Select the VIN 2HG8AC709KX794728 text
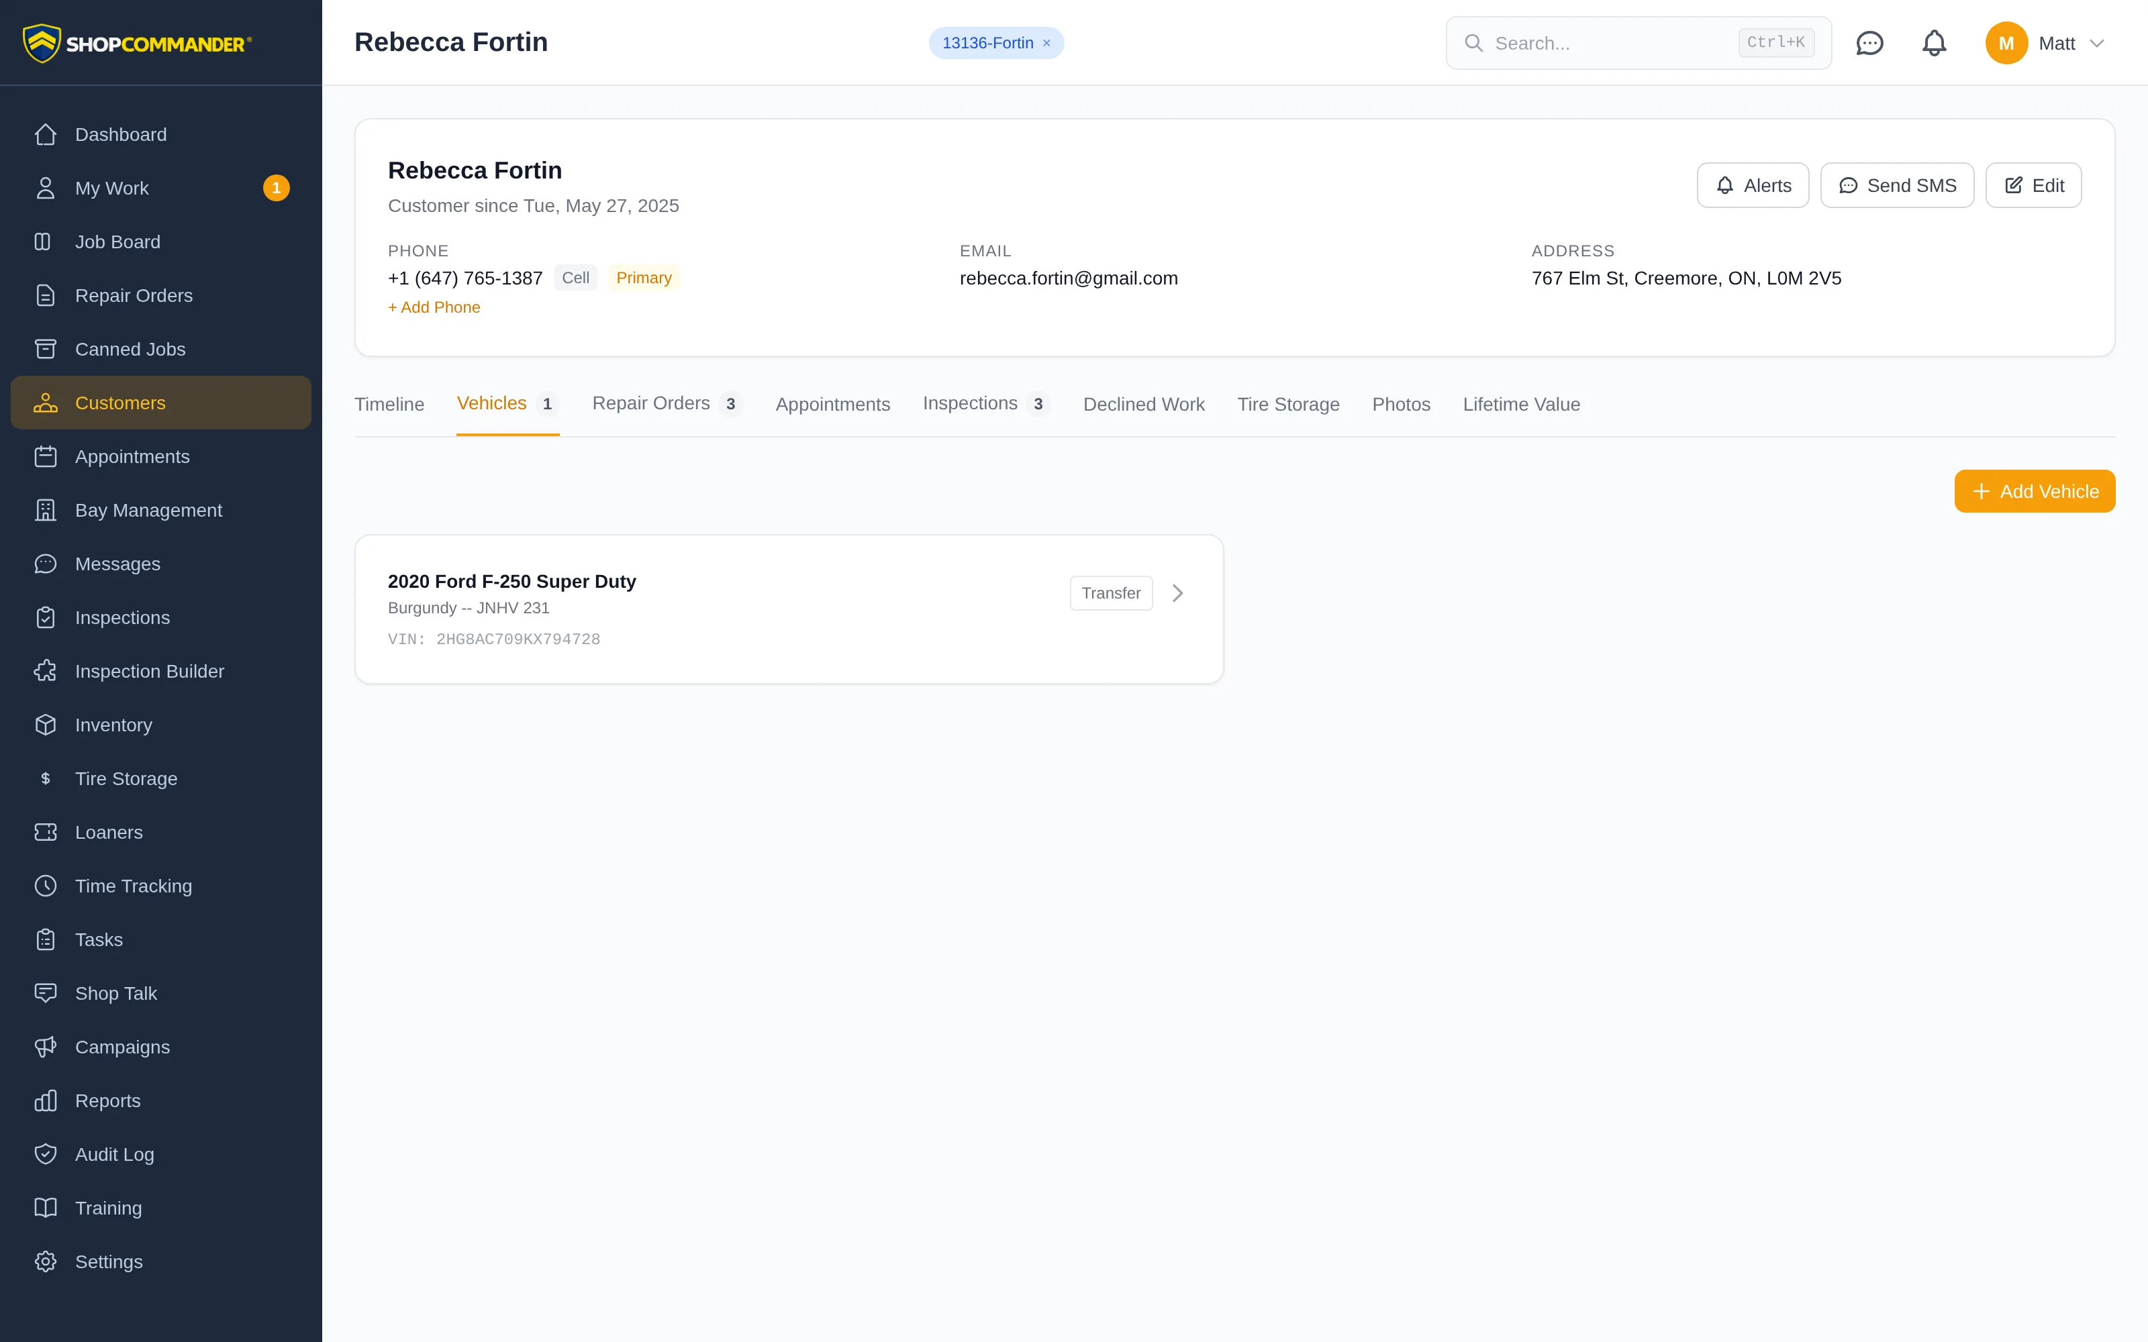The width and height of the screenshot is (2148, 1342). 493,639
